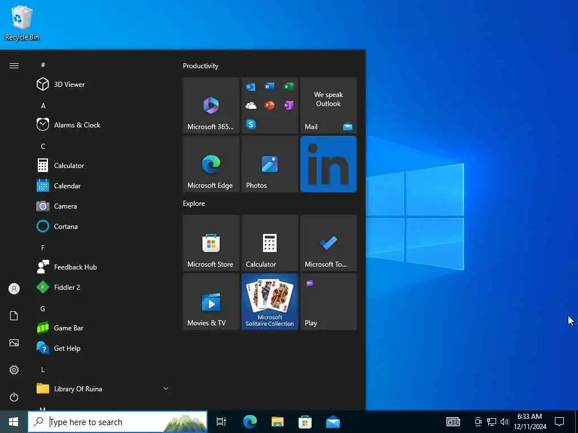The width and height of the screenshot is (578, 433).
Task: Click the A letter header
Action: click(x=43, y=105)
